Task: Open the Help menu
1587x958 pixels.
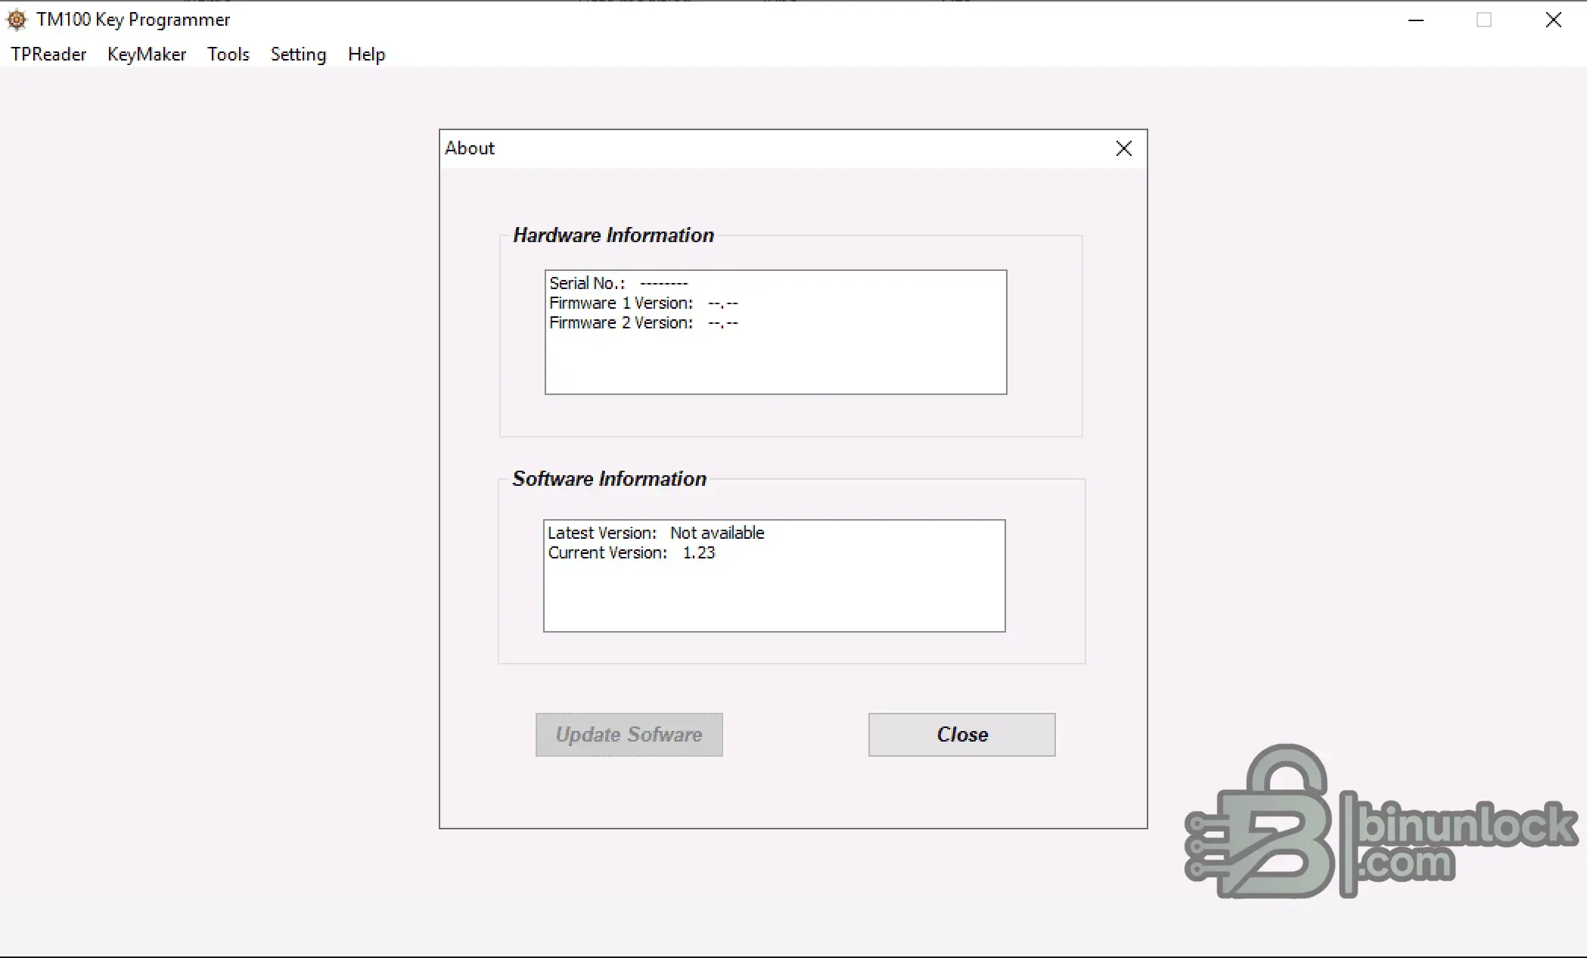Action: (367, 54)
